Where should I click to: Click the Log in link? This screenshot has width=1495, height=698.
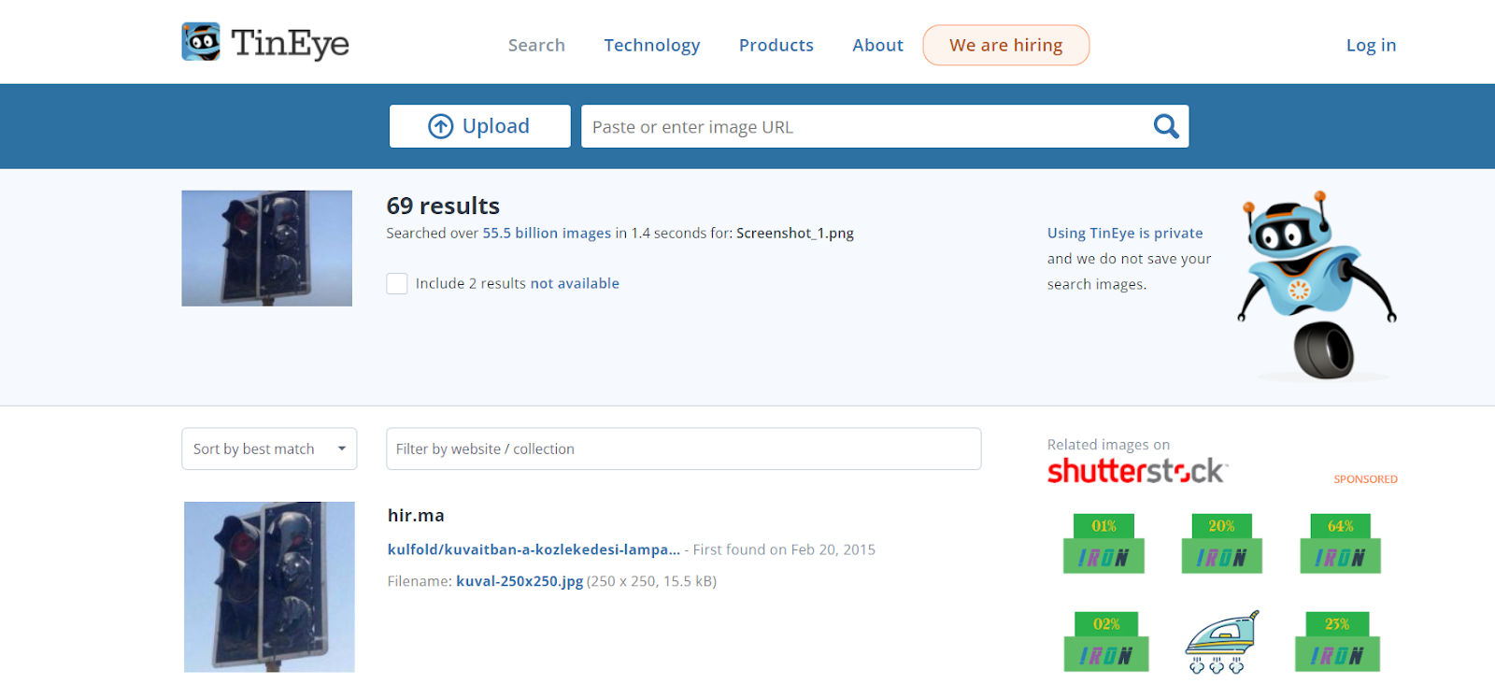click(x=1371, y=45)
